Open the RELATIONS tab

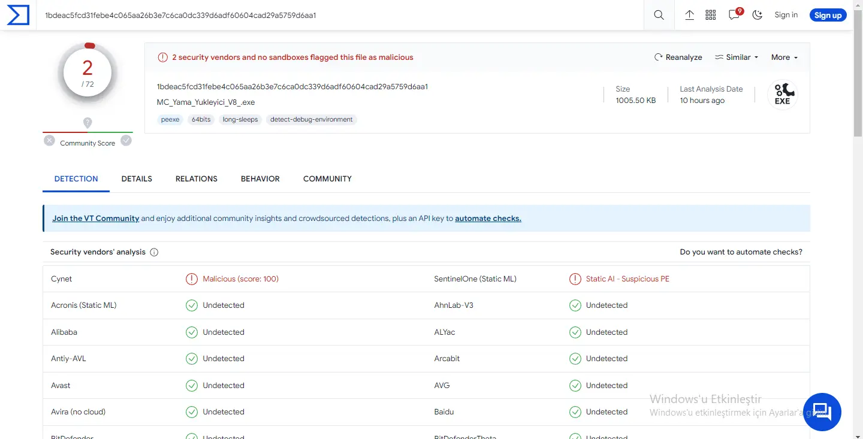197,178
